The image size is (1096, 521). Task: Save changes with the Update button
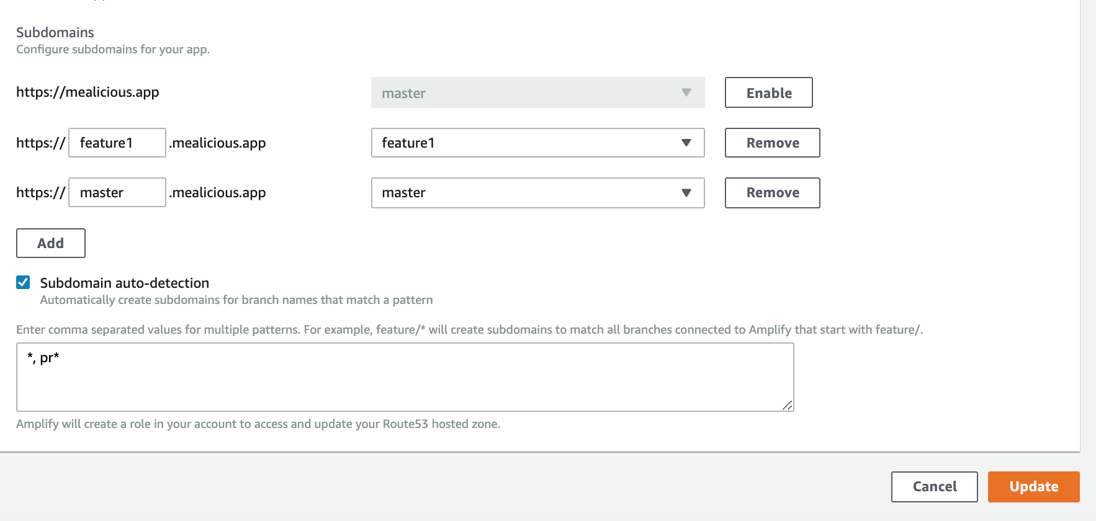click(x=1033, y=487)
